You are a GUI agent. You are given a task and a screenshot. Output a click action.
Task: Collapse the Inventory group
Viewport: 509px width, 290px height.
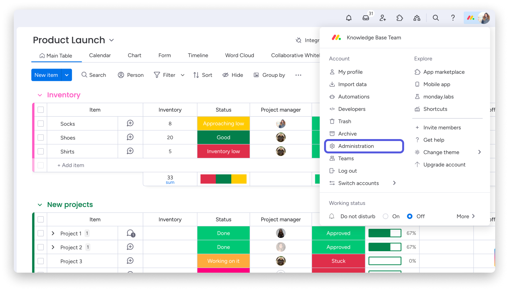coord(40,95)
